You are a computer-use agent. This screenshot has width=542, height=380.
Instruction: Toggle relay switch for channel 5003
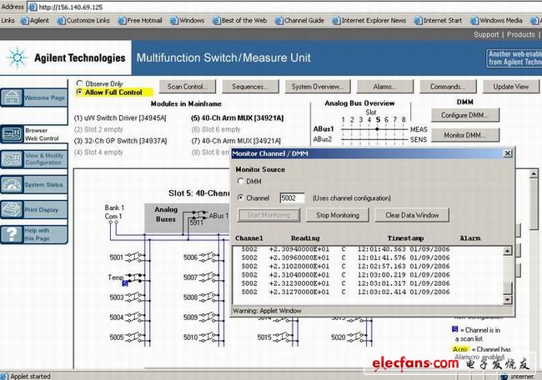coord(135,297)
